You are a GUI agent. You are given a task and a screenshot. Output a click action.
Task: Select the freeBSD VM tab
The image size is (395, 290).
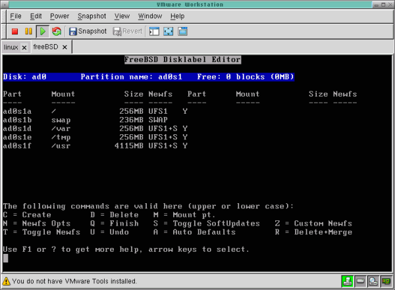(x=45, y=47)
